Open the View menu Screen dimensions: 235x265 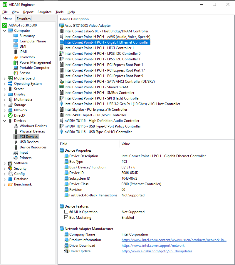coord(15,12)
